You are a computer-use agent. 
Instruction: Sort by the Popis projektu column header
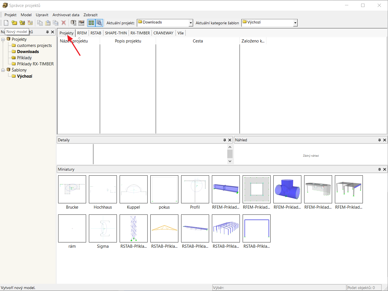point(128,41)
